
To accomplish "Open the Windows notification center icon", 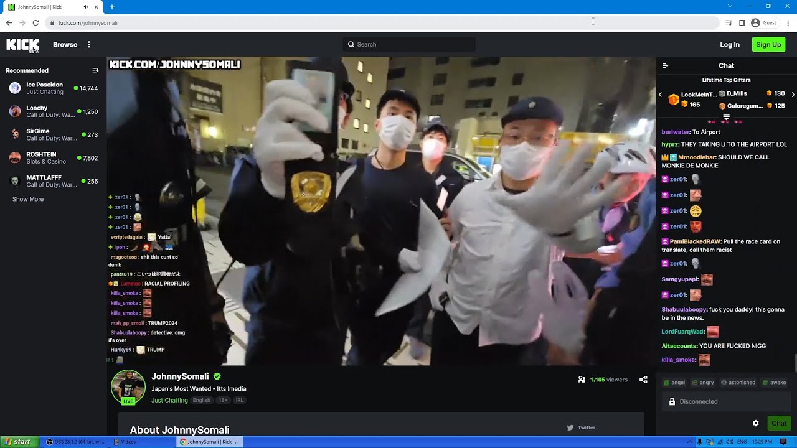I will click(x=783, y=442).
